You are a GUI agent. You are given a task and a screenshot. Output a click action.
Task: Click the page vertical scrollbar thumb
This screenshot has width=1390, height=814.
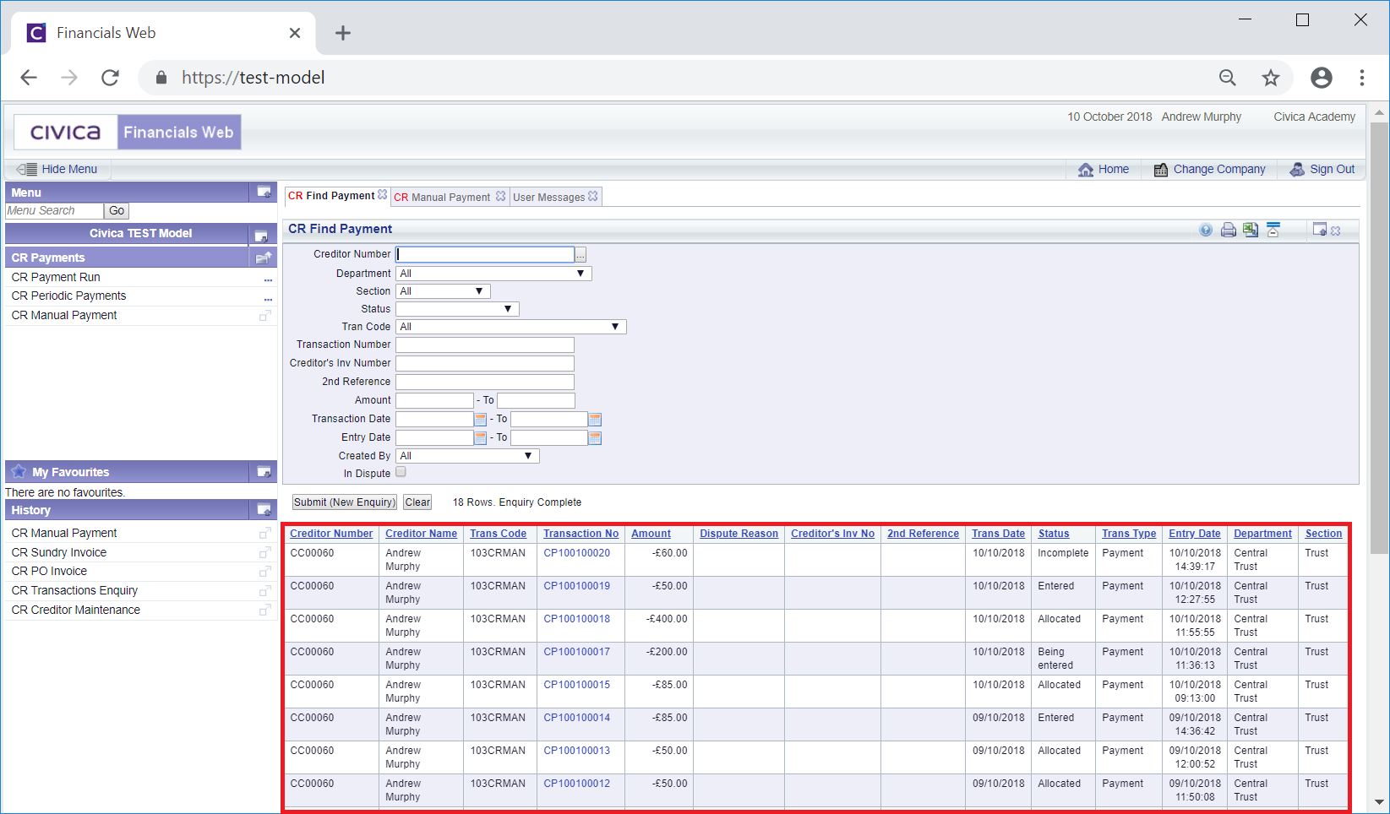[x=1379, y=338]
